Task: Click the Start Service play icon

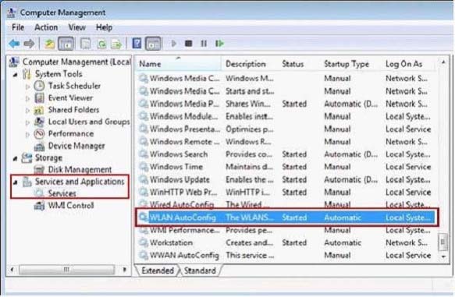Action: click(174, 44)
